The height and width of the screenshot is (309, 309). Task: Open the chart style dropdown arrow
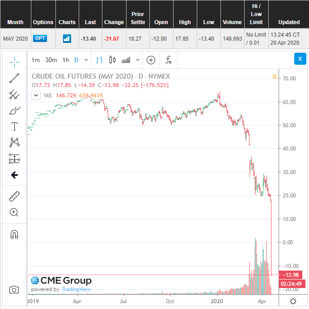pyautogui.click(x=138, y=60)
